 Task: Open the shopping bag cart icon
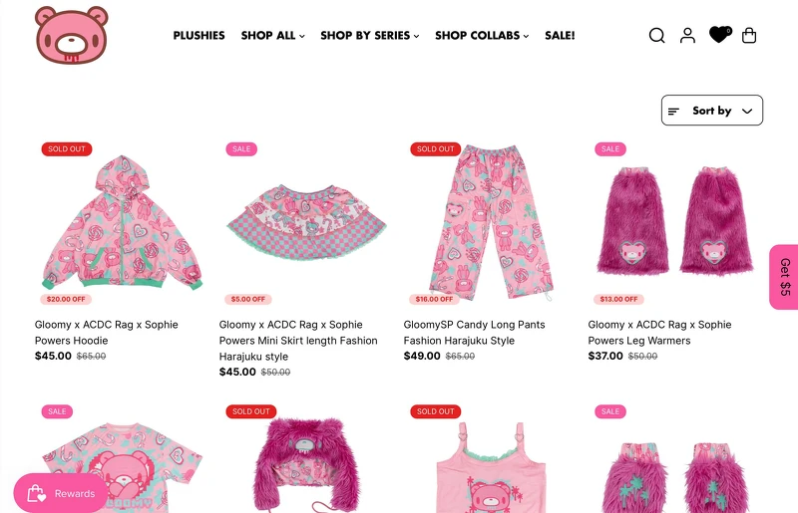749,35
